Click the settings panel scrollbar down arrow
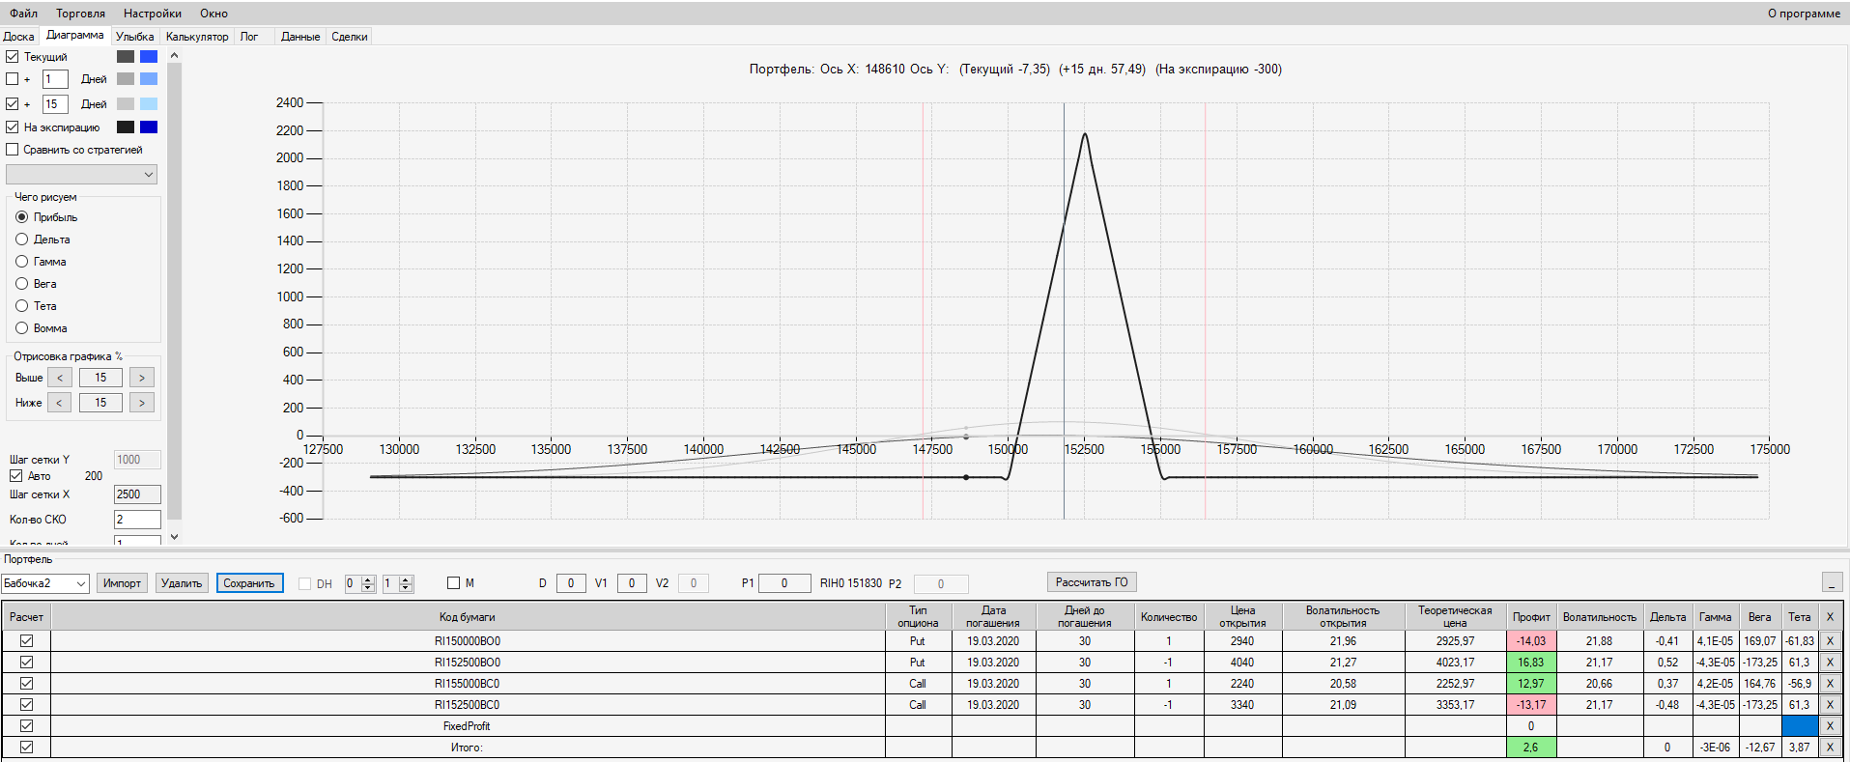The height and width of the screenshot is (762, 1850). (174, 537)
